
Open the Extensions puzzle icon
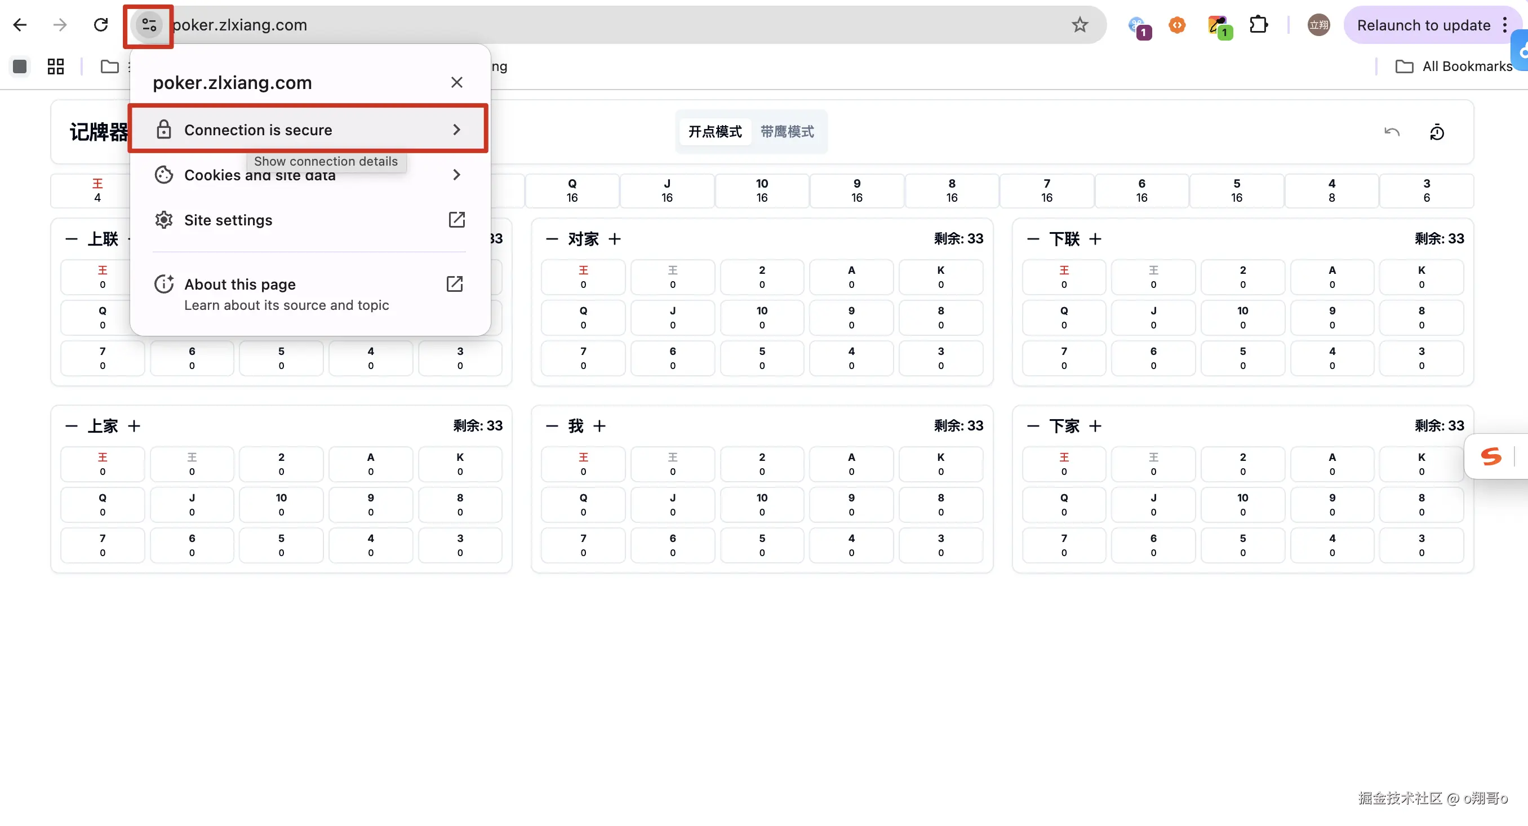click(x=1258, y=25)
